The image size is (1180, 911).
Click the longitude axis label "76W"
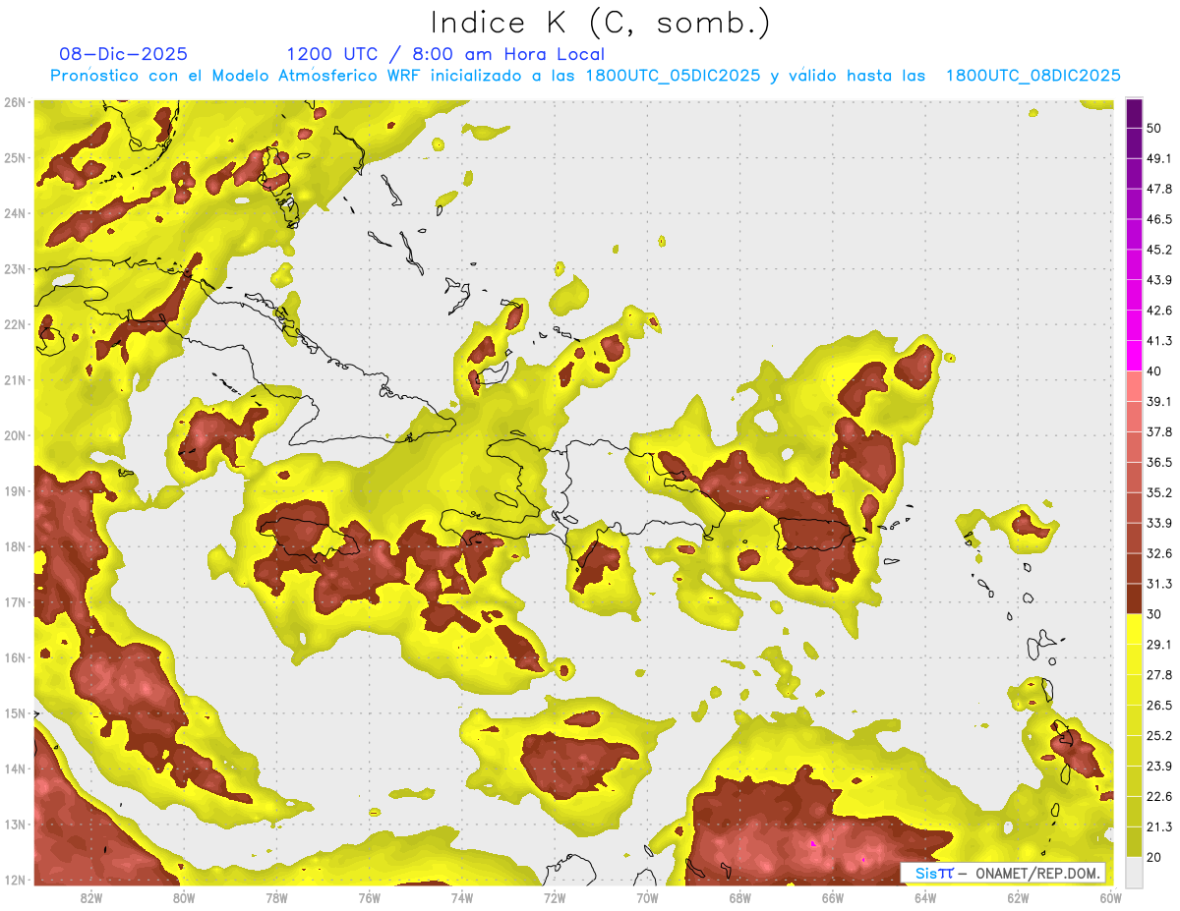coord(370,897)
